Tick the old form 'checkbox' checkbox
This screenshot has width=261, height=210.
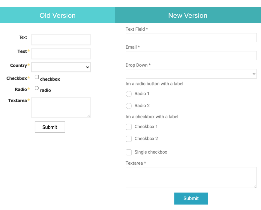[x=37, y=77]
